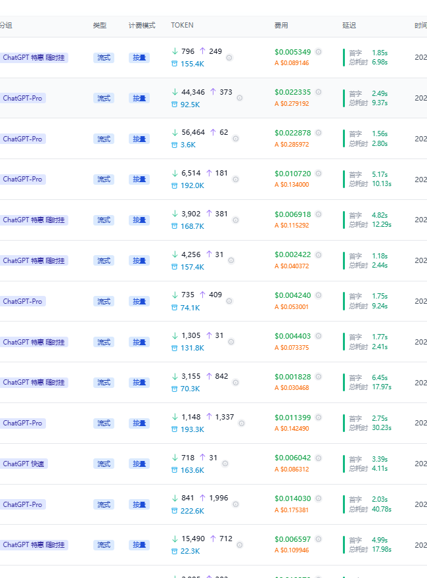Open cost details icon next to $0.006597

tap(319, 539)
